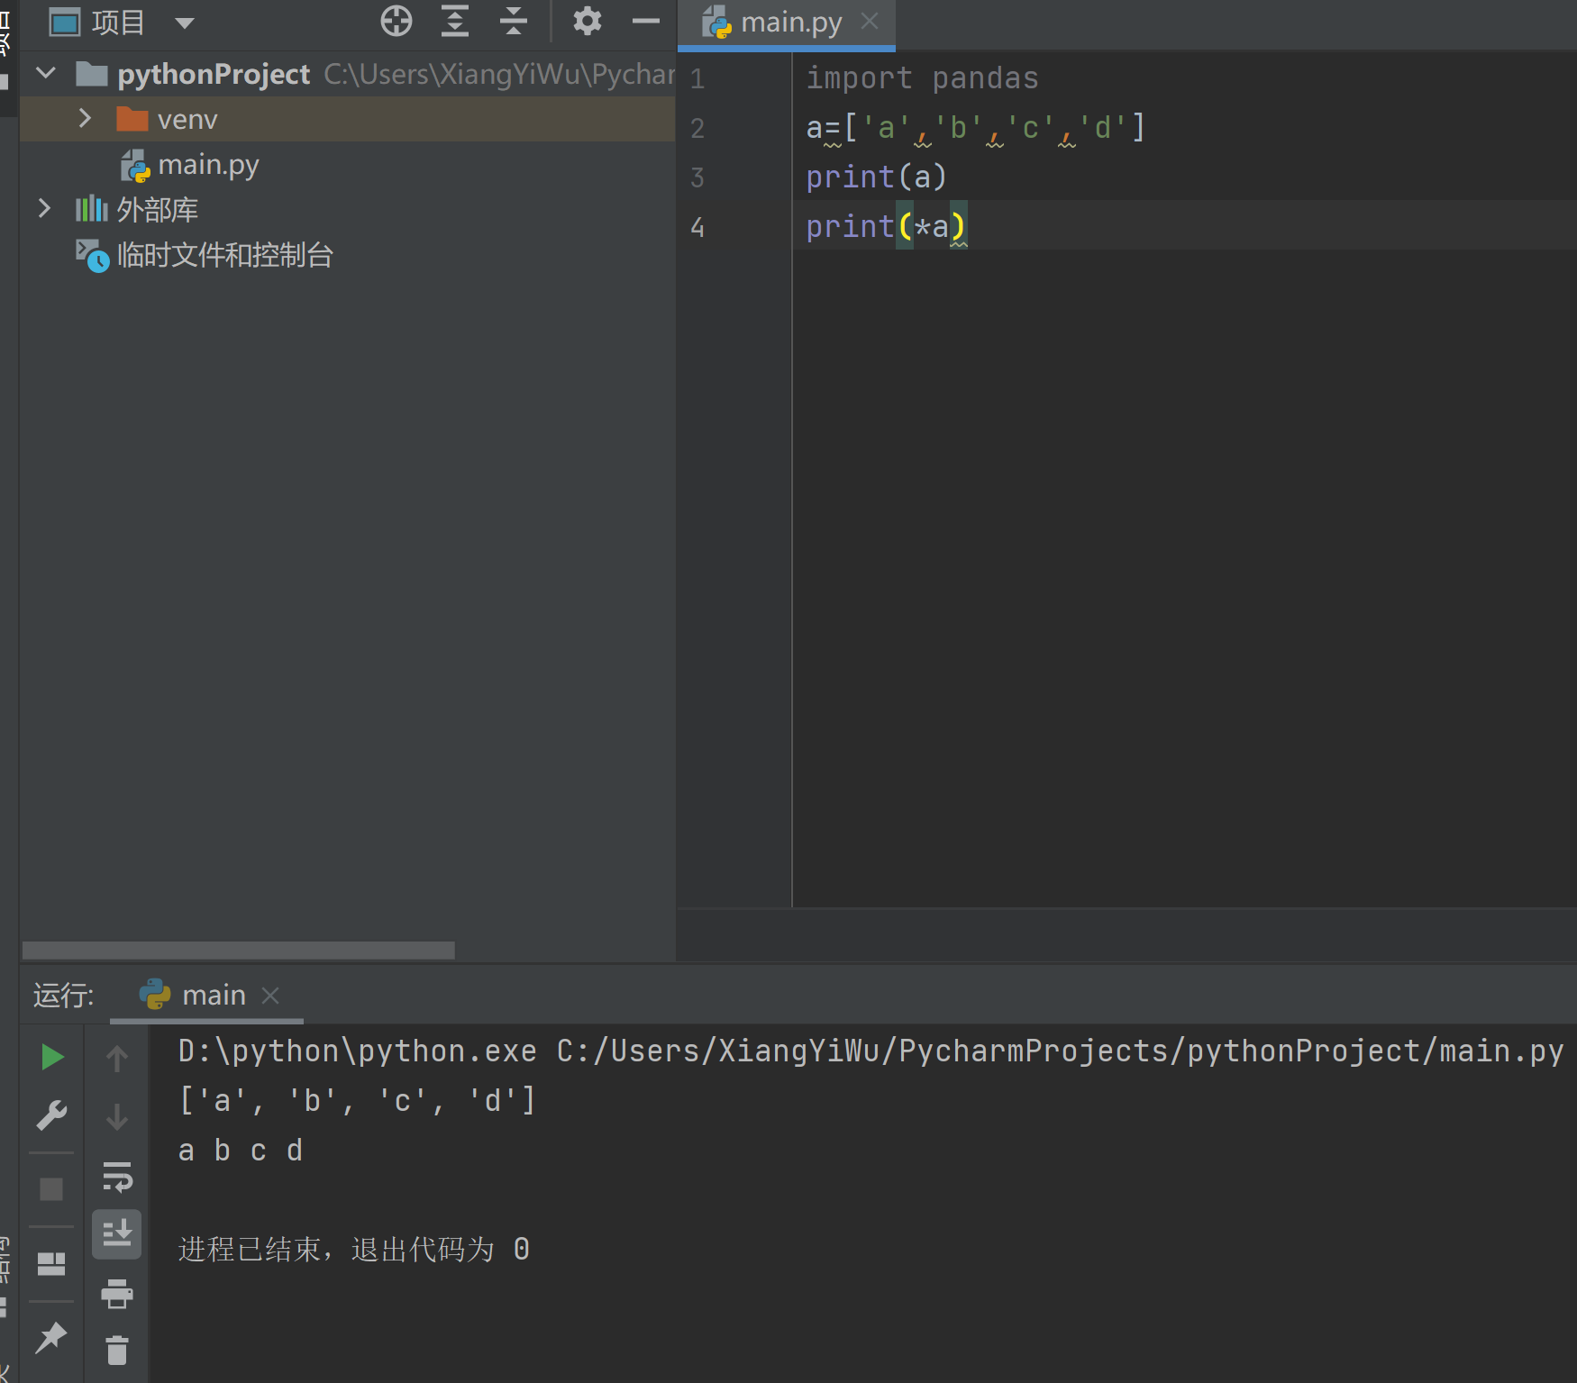Open the 项目 view dropdown arrow

[185, 23]
